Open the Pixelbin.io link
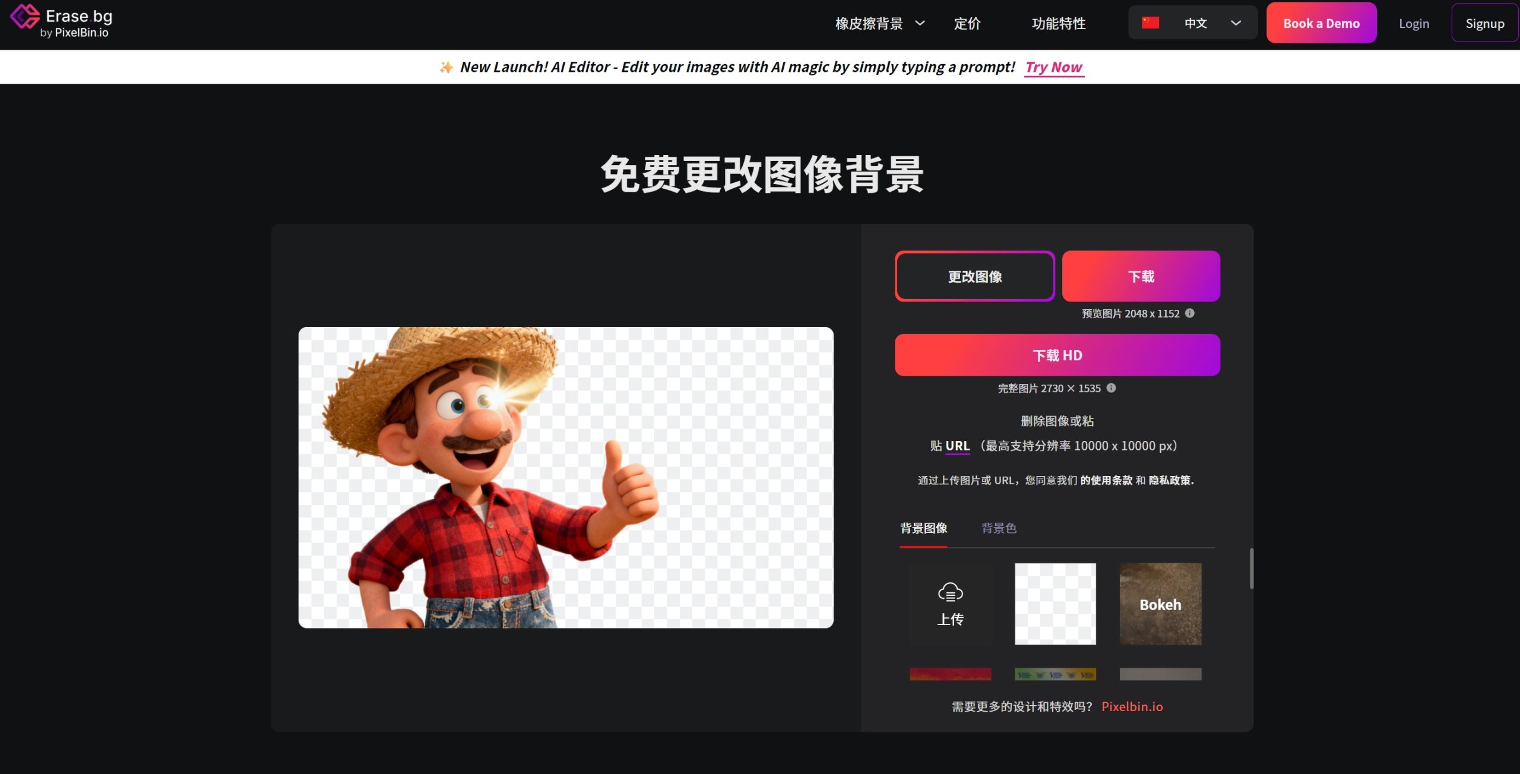This screenshot has height=774, width=1520. click(1132, 706)
